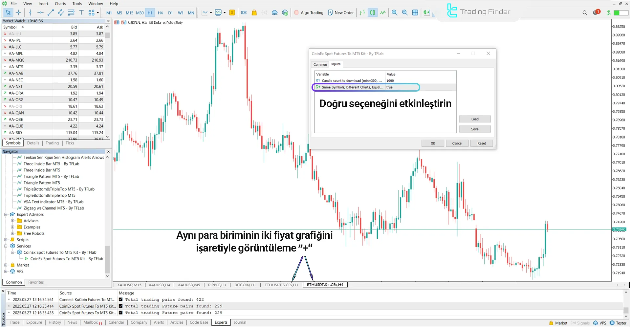The image size is (630, 327).
Task: Open the VPS cloud toolbar icon
Action: pos(275,12)
